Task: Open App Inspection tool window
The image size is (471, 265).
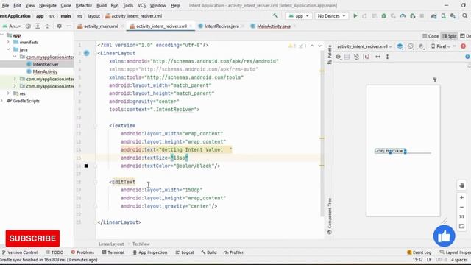Action: point(150,252)
